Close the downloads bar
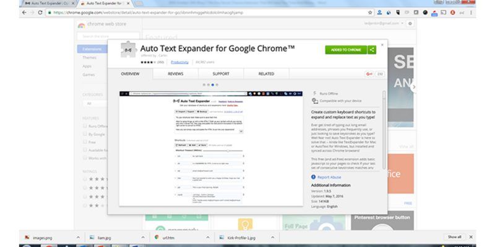This screenshot has width=495, height=247. [471, 237]
